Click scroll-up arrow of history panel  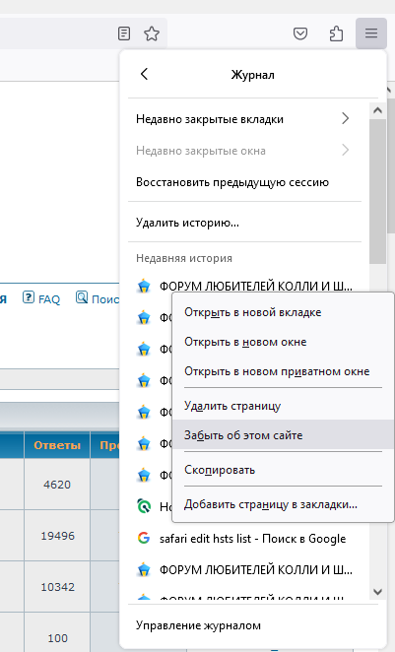click(x=377, y=110)
